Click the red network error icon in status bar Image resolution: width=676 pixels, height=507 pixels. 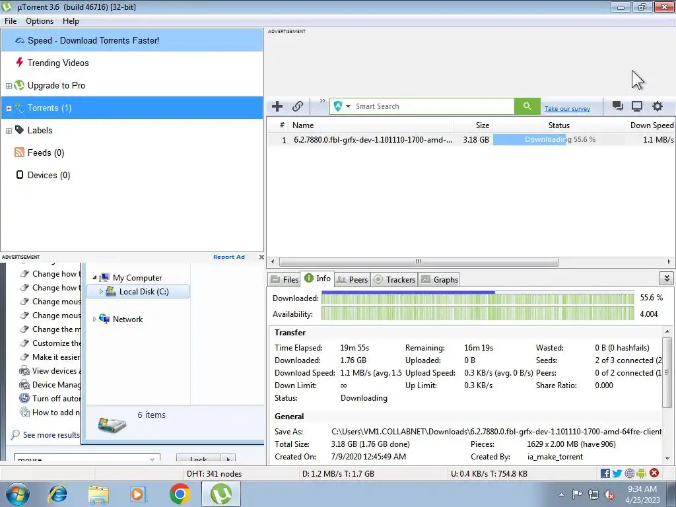[x=654, y=473]
